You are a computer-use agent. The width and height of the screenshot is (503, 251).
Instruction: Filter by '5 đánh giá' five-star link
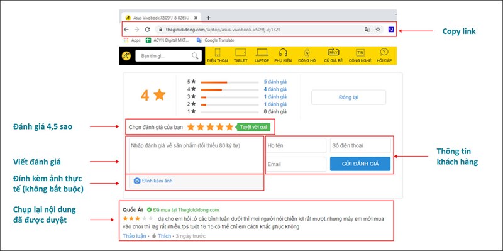point(275,82)
